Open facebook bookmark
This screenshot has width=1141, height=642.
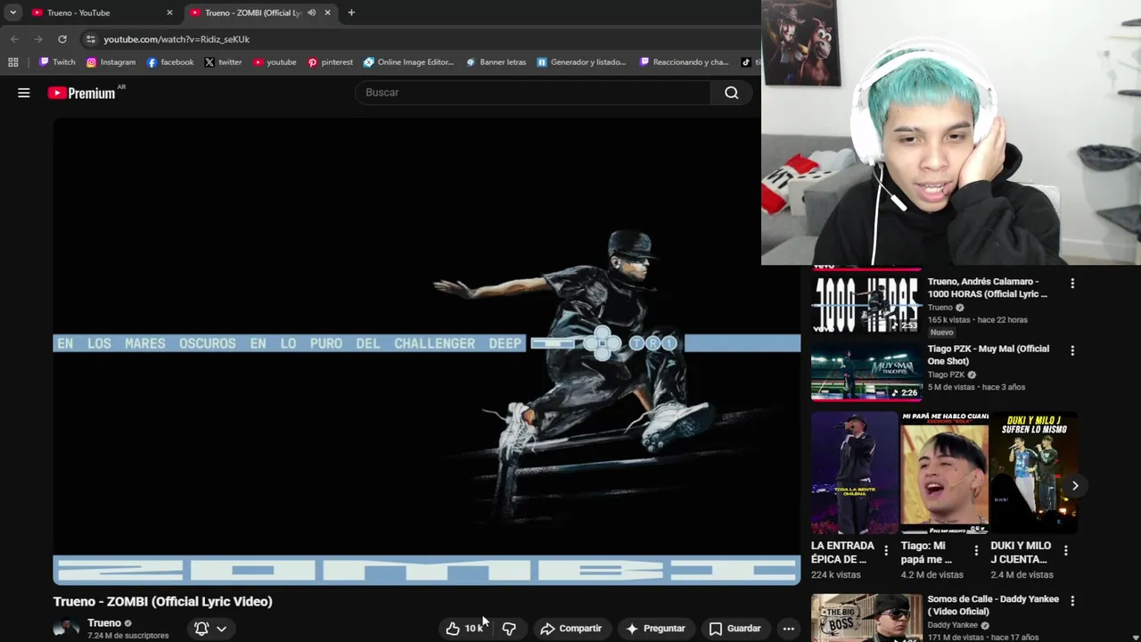169,62
